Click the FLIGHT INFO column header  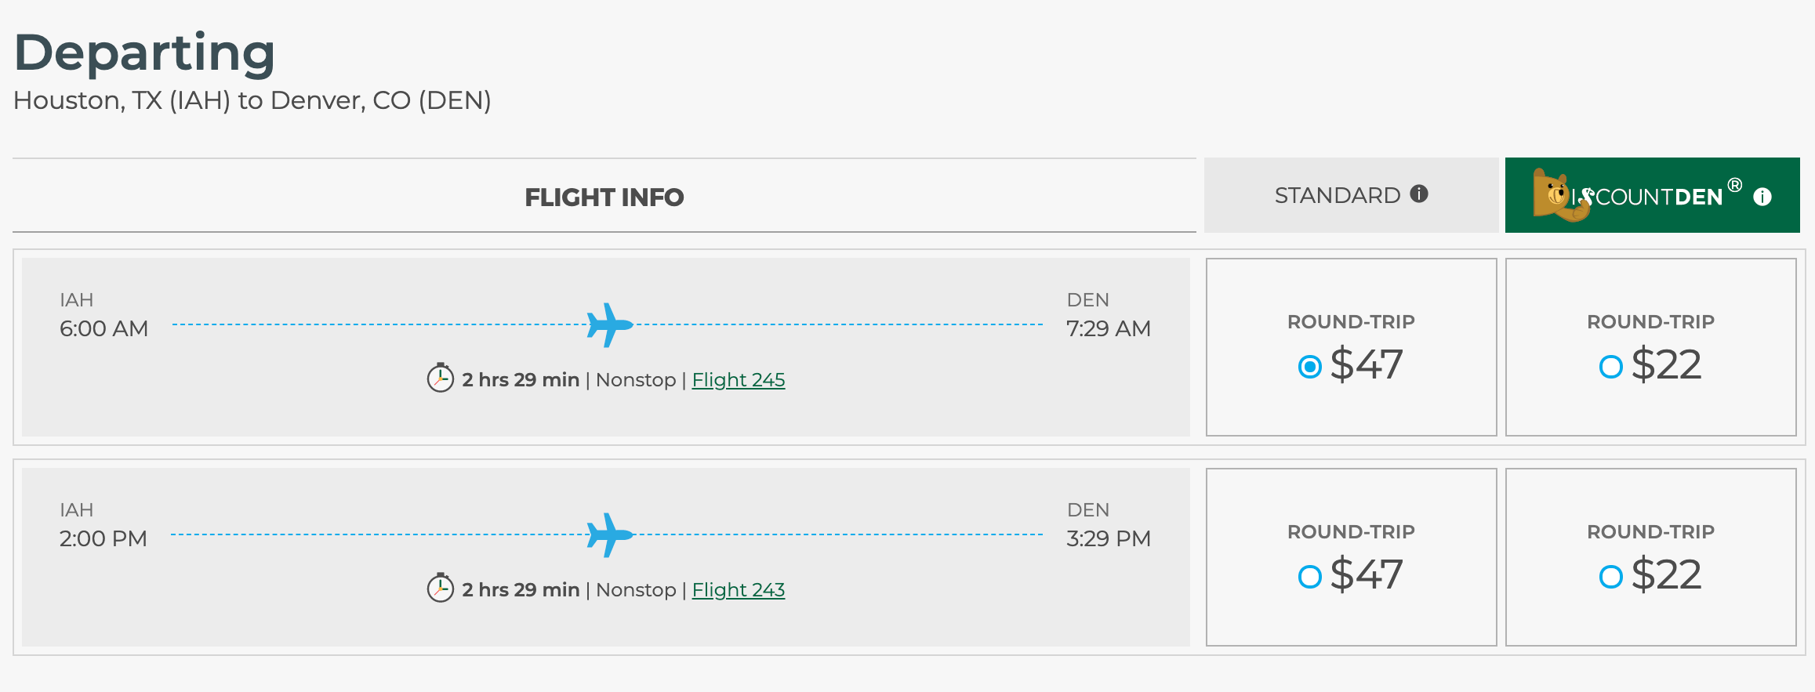click(604, 197)
